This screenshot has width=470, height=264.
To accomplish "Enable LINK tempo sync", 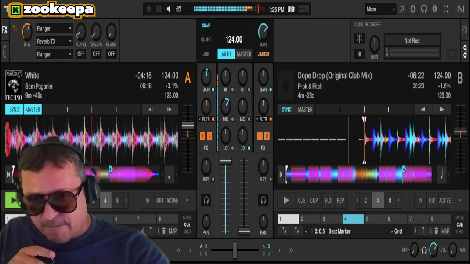I will 206,54.
